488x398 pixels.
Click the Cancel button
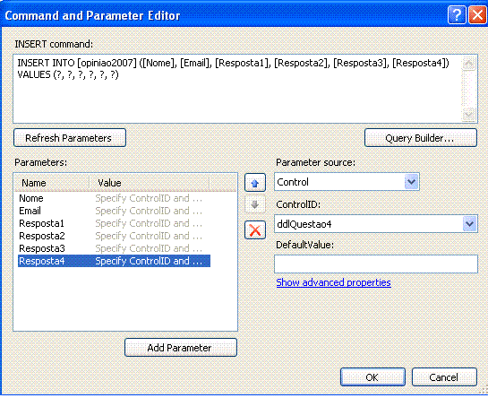coord(444,377)
